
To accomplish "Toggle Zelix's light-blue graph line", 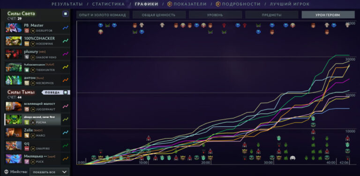I will pos(66,132).
